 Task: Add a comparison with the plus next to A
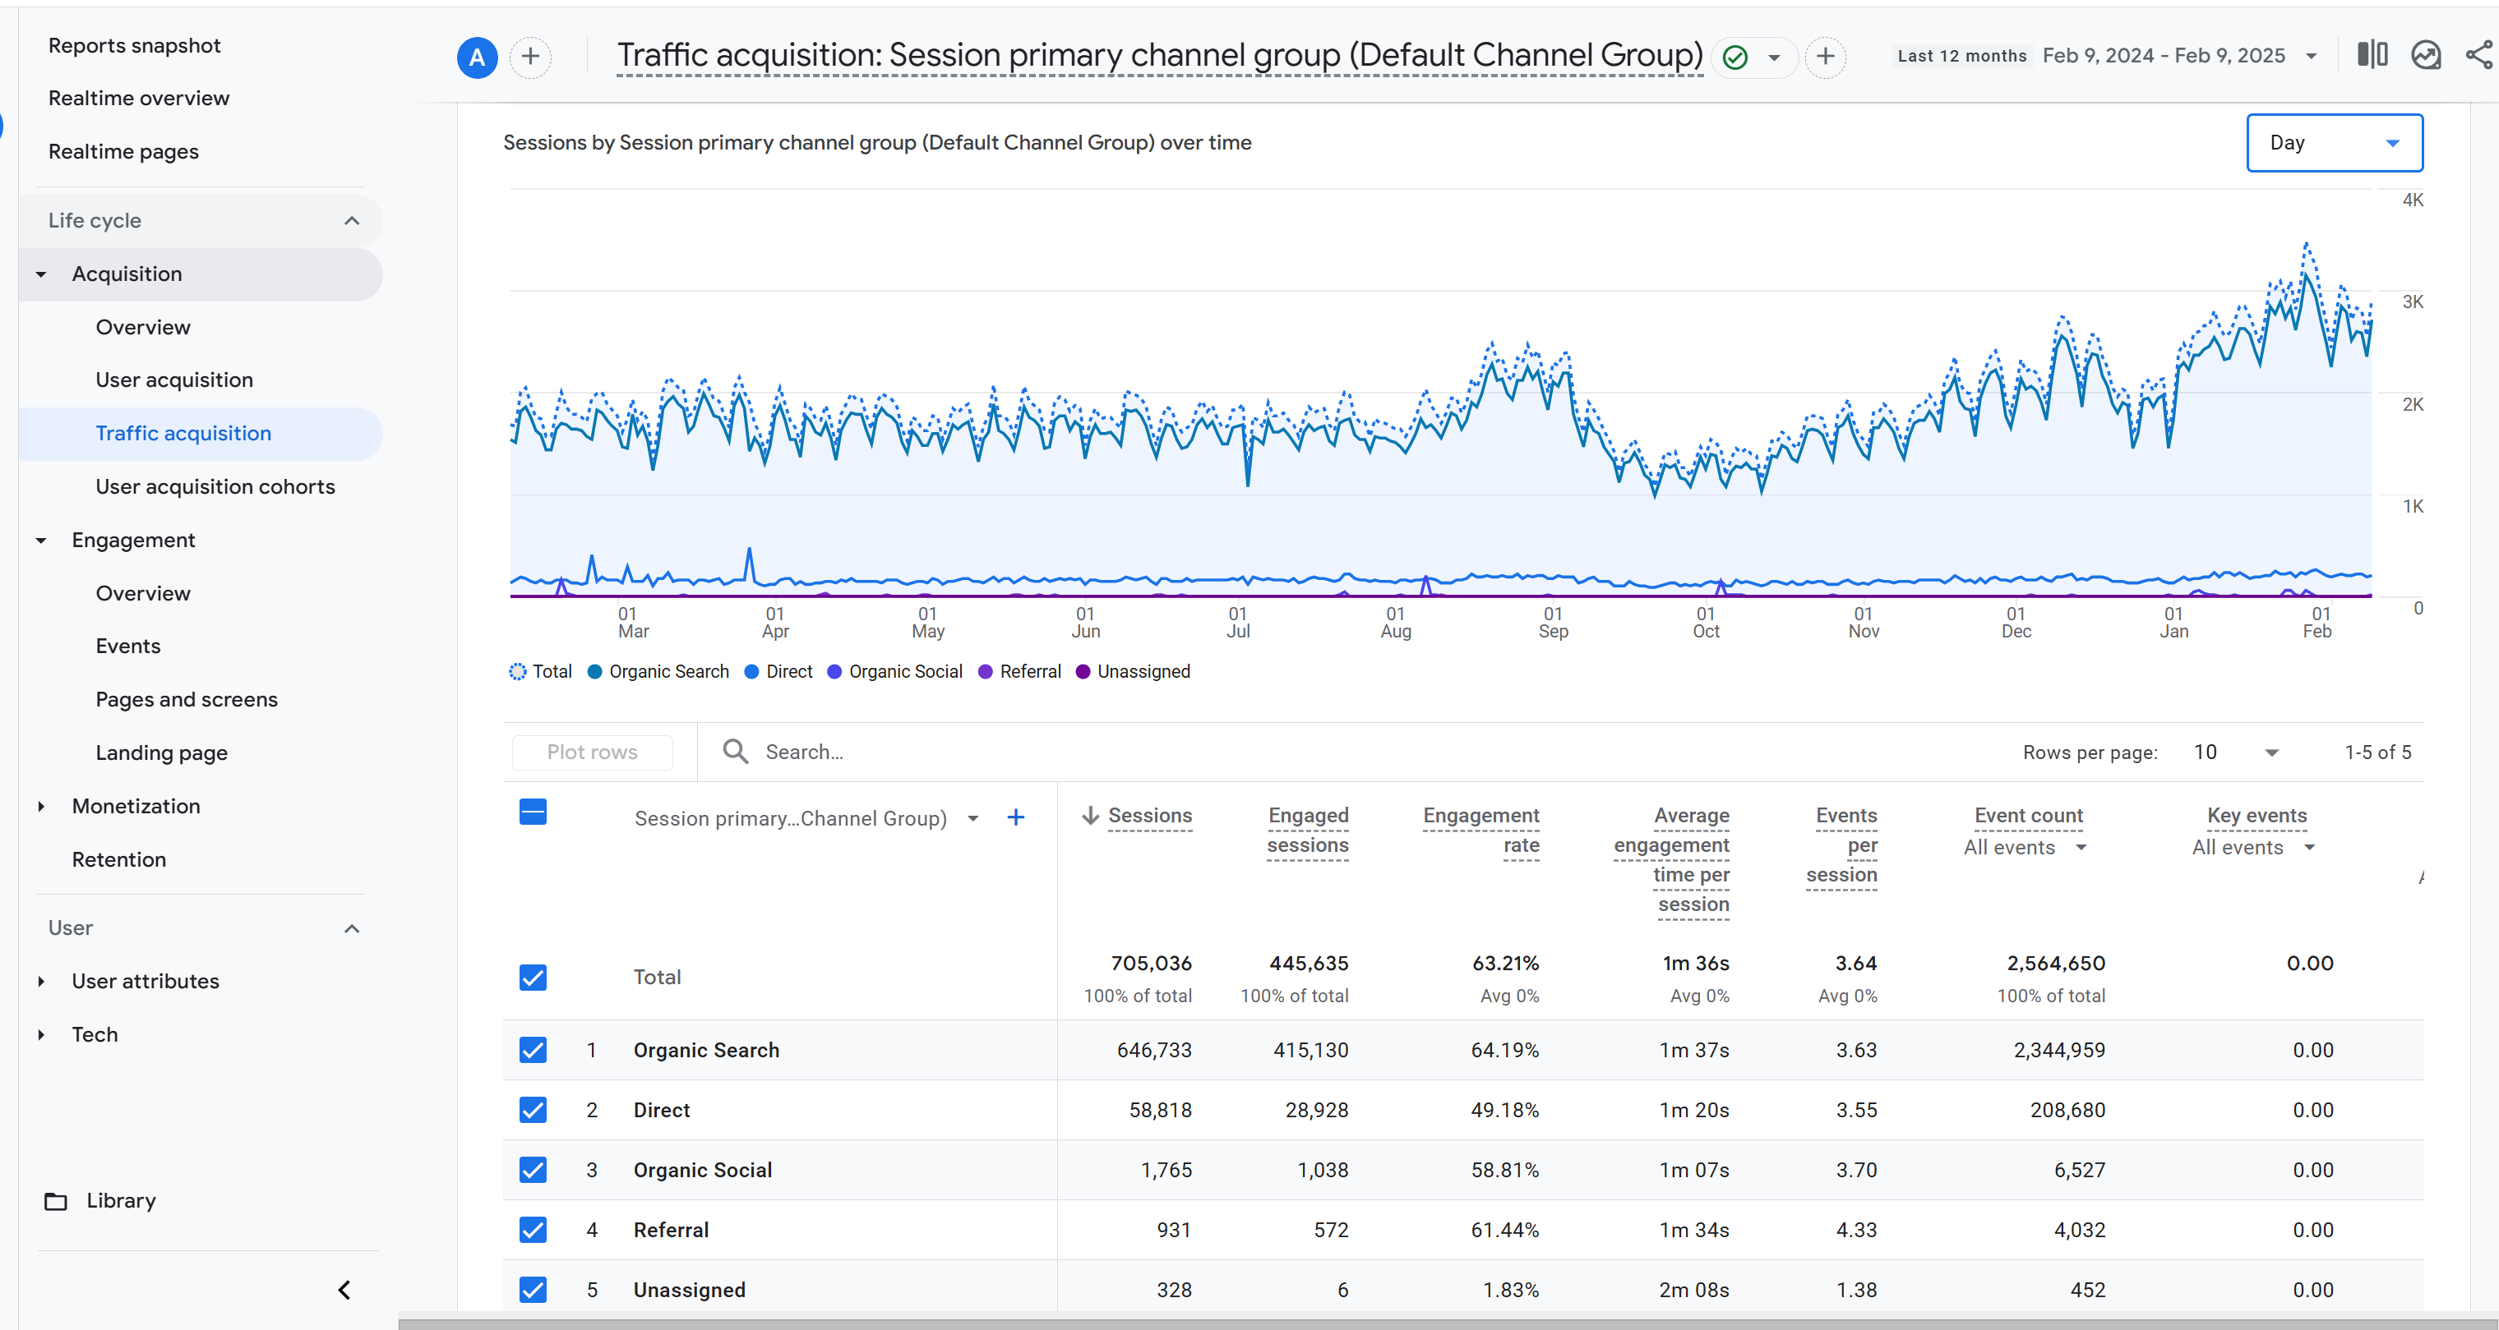click(x=531, y=58)
